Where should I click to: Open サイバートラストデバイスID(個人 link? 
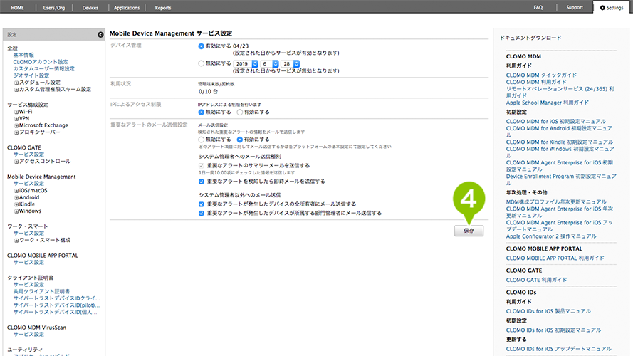tap(56, 312)
